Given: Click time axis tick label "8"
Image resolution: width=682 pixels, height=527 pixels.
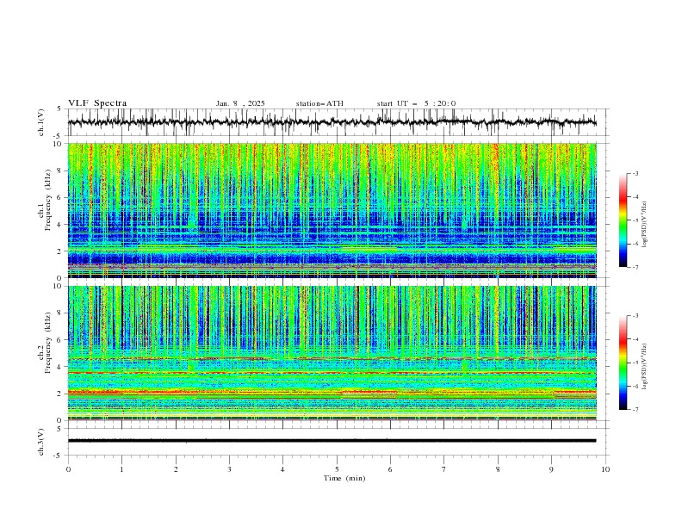Looking at the screenshot, I should coord(498,469).
